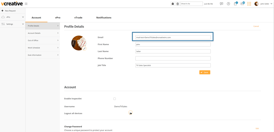274x132 pixels.
Task: Open Out of Office section chevron
Action: click(58, 40)
